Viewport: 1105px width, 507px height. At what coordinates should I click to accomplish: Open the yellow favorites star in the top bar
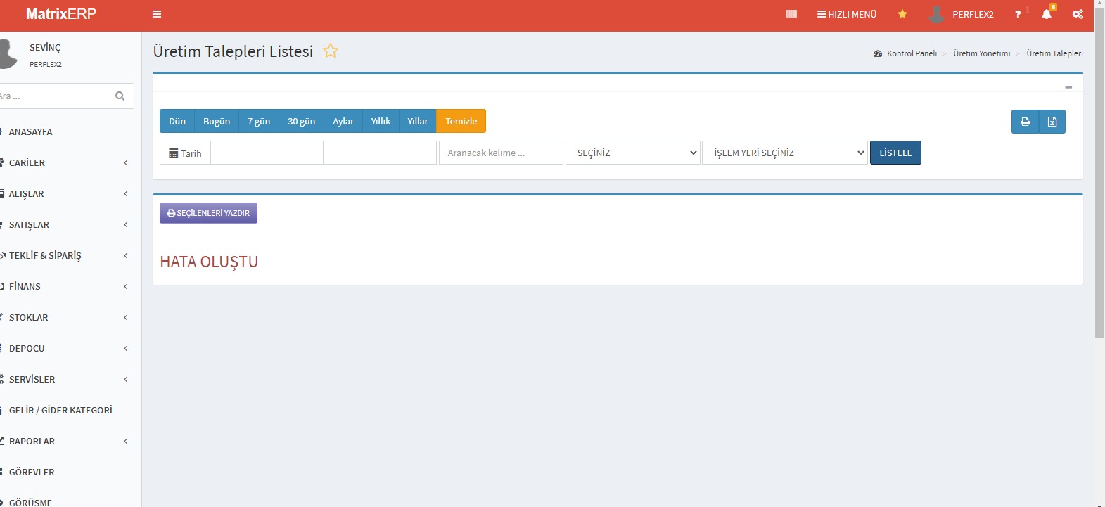(902, 14)
